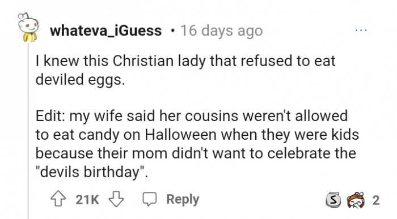
Task: Collapse the thread using the vertical line
Action: [28, 131]
